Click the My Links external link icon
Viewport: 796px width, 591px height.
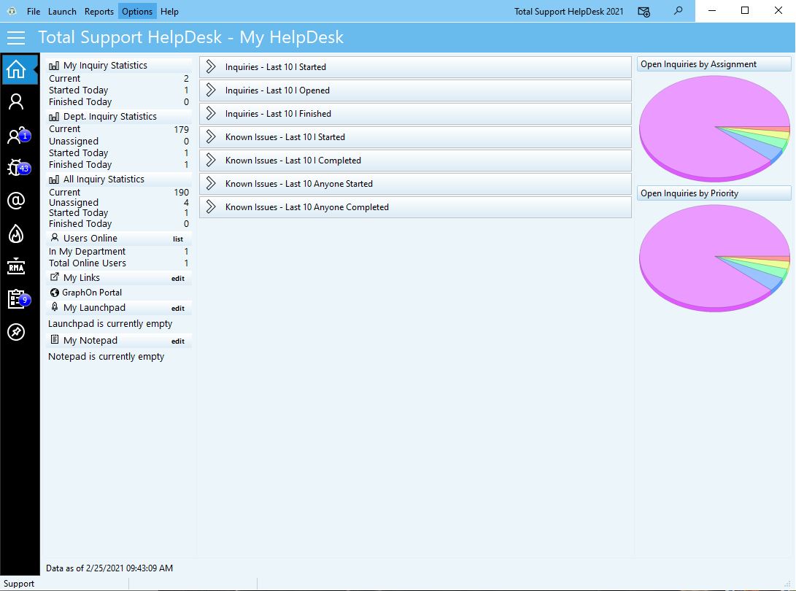point(54,277)
